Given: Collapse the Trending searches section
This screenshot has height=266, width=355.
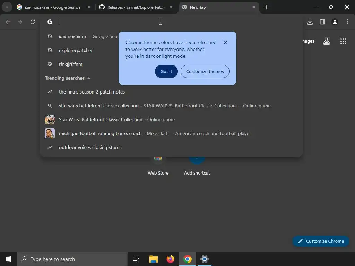Looking at the screenshot, I should coord(68,78).
